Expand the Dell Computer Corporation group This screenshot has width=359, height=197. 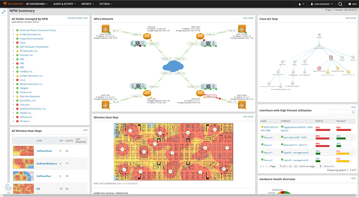[13, 47]
